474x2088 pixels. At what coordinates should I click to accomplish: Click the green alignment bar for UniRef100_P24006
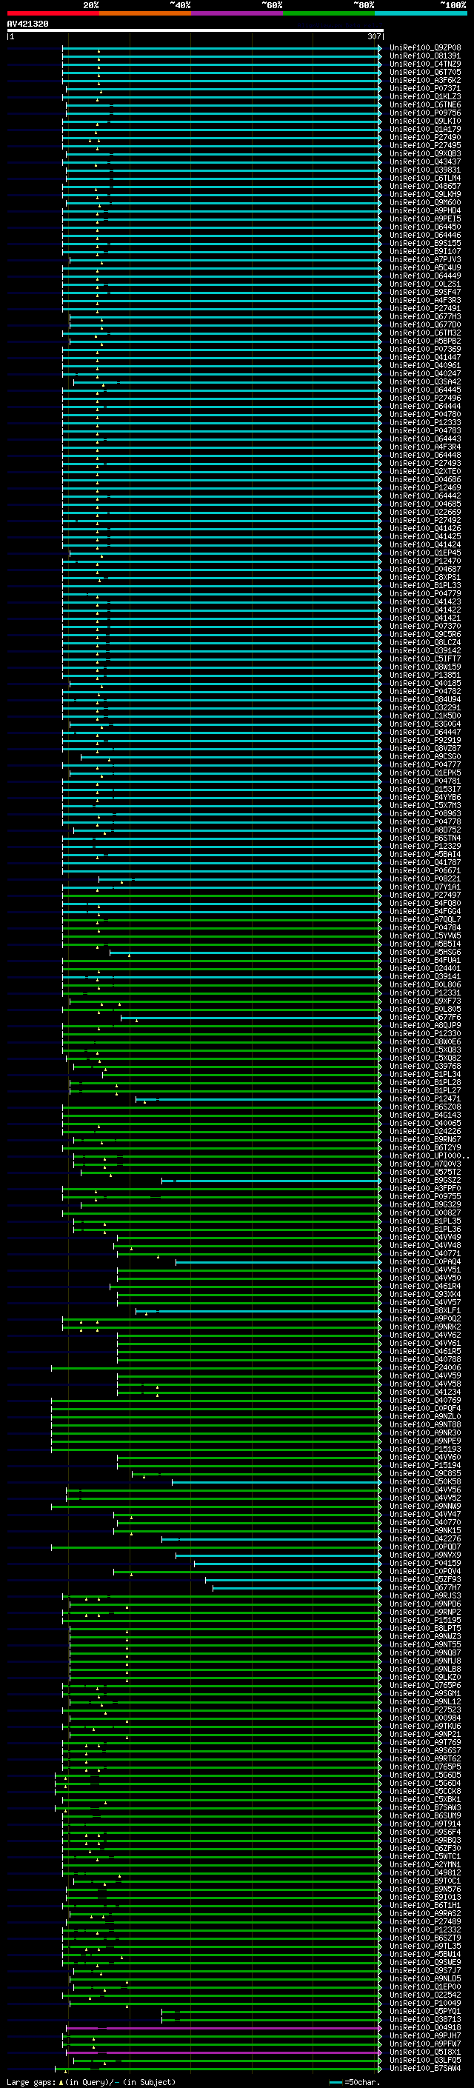click(x=216, y=1367)
